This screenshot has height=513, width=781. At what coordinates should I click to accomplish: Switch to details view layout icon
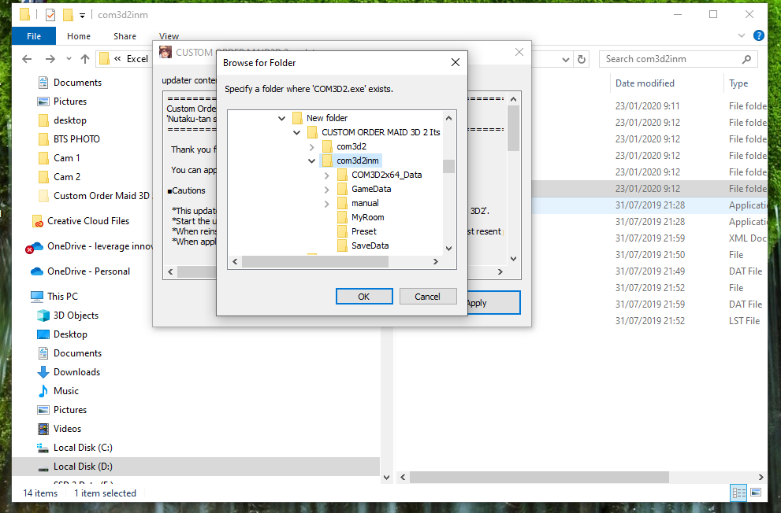[738, 493]
